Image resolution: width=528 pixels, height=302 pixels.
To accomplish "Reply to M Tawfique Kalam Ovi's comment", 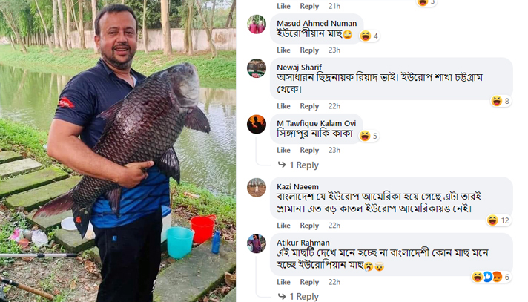I will (x=309, y=150).
